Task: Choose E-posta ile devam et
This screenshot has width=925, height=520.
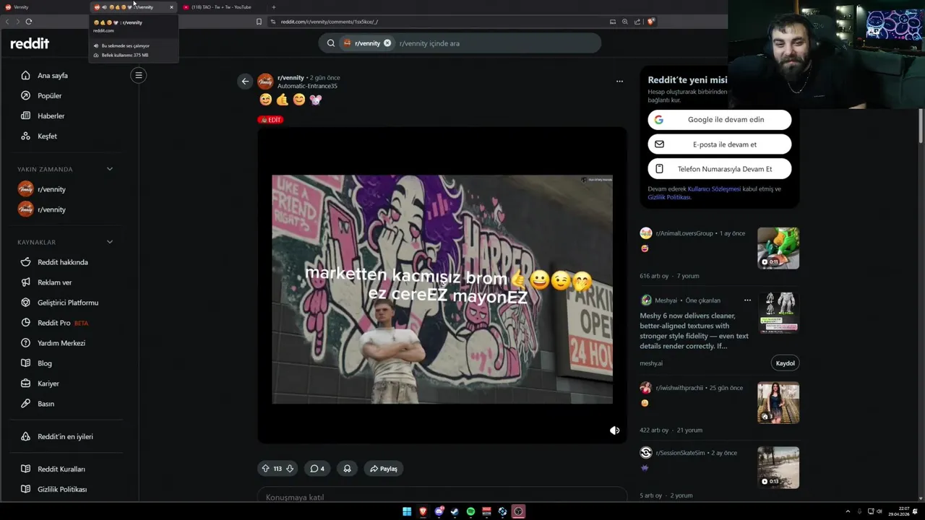Action: coord(720,144)
